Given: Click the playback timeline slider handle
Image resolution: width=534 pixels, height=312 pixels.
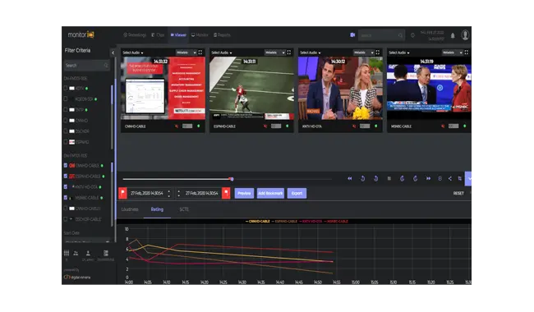Looking at the screenshot, I should 232,179.
